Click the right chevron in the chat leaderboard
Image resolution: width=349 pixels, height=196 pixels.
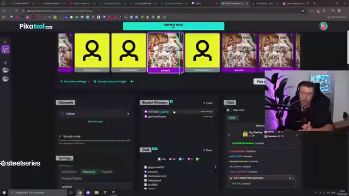(297, 135)
